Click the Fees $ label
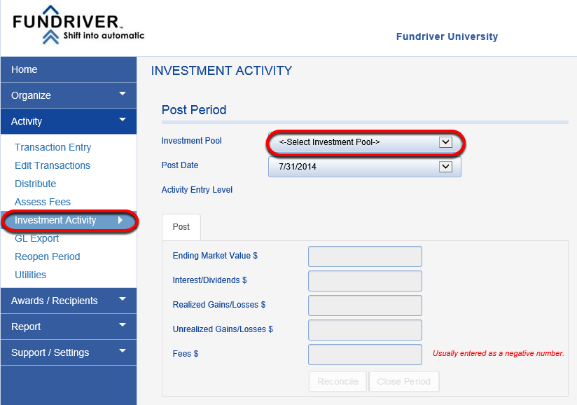Viewport: 577px width, 405px height. (x=186, y=354)
